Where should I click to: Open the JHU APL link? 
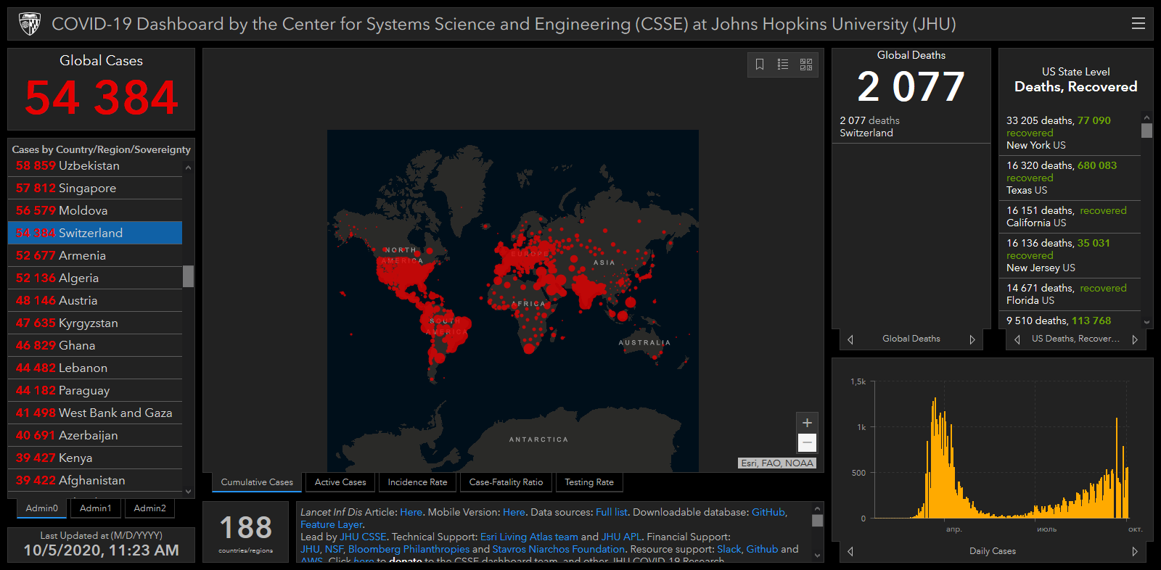[x=621, y=537]
